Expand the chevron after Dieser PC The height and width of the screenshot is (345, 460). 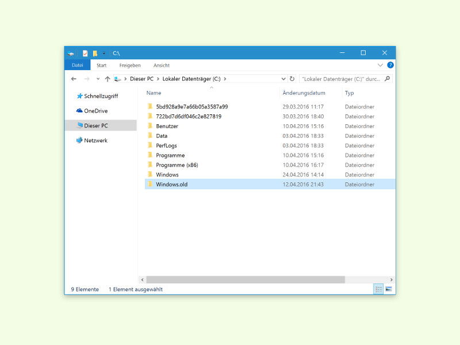coord(158,79)
